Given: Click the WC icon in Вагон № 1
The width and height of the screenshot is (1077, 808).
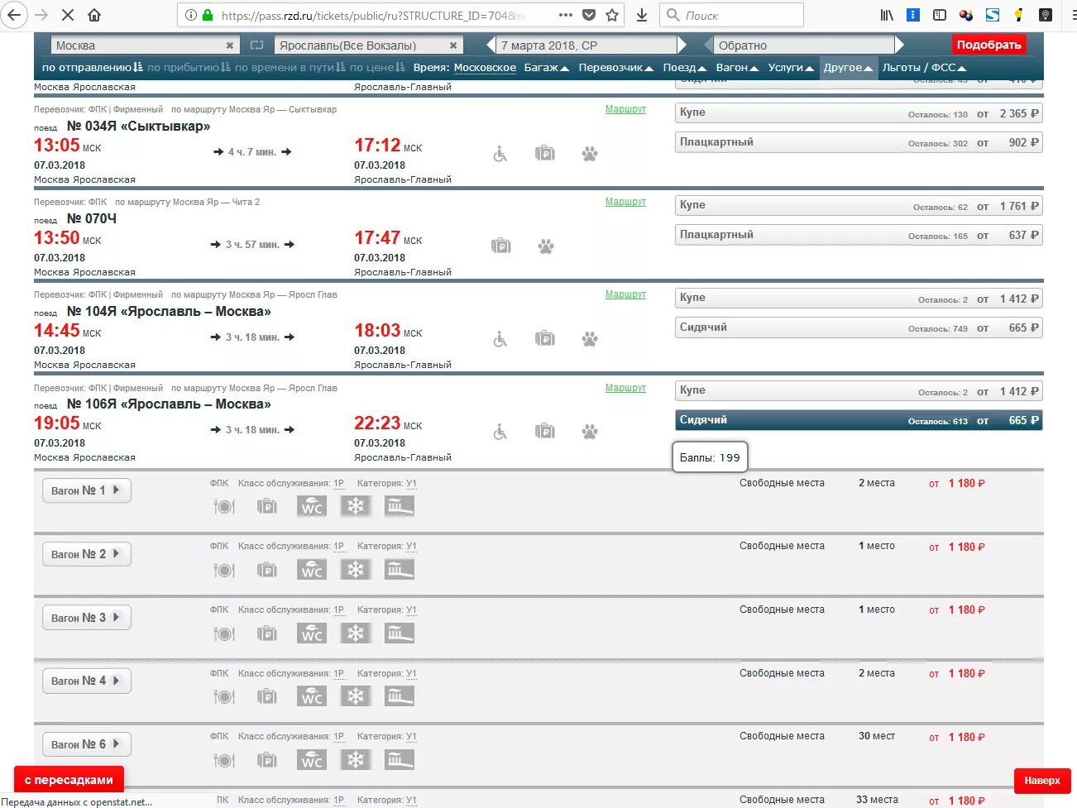Looking at the screenshot, I should (x=312, y=506).
